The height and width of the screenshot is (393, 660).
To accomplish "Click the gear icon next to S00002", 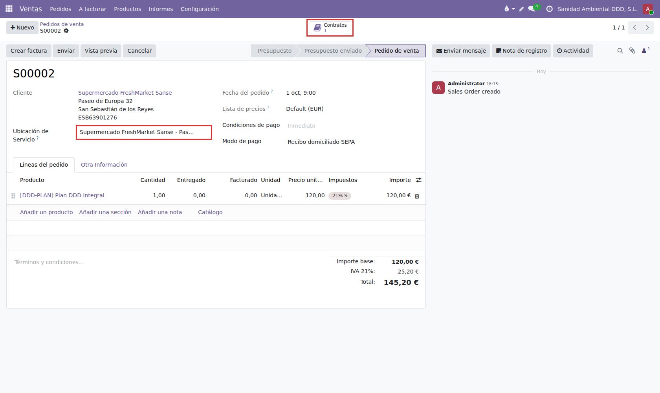I will (66, 31).
